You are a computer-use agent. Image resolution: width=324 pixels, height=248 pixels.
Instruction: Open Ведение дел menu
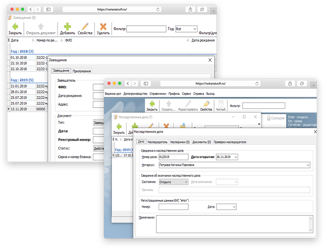point(113,94)
